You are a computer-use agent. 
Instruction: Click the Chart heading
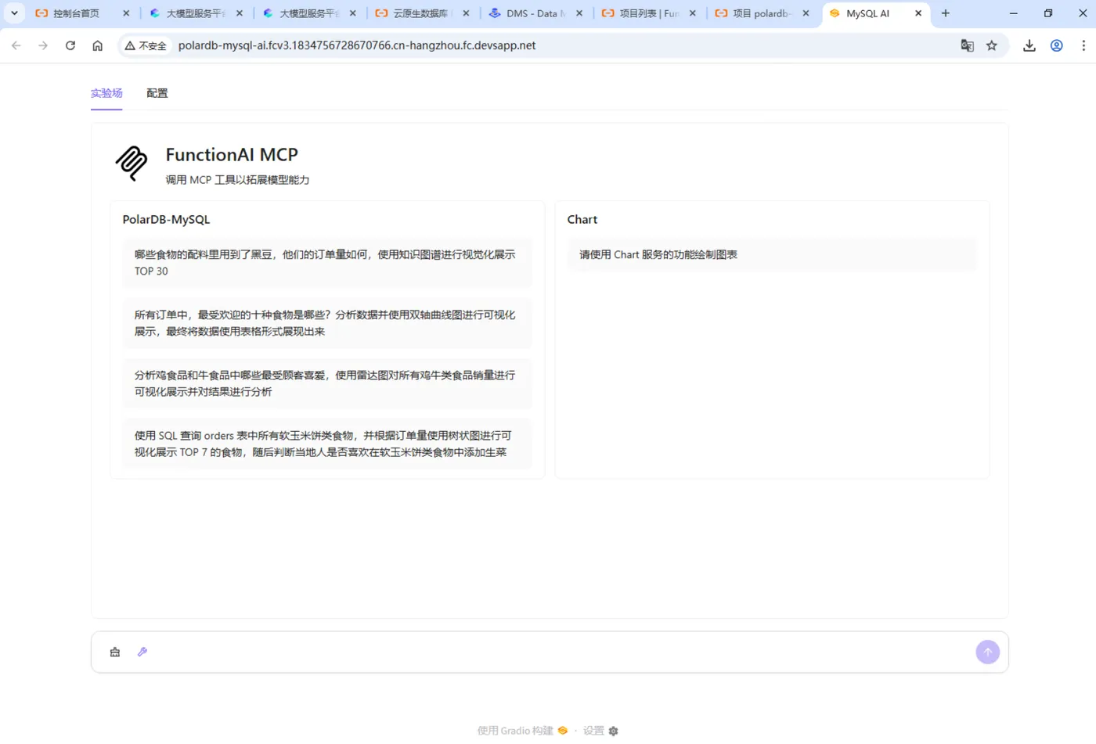pyautogui.click(x=582, y=220)
